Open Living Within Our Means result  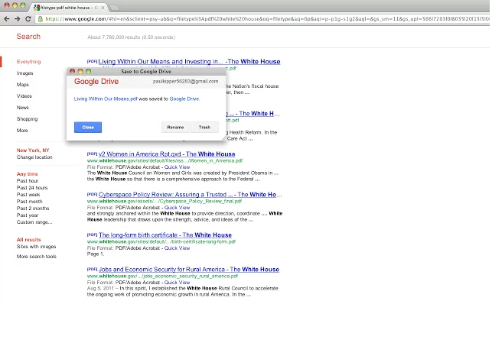(189, 62)
